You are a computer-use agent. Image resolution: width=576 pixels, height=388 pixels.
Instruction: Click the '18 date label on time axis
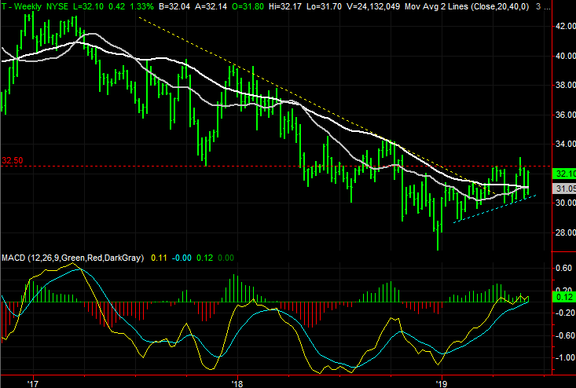pos(237,383)
